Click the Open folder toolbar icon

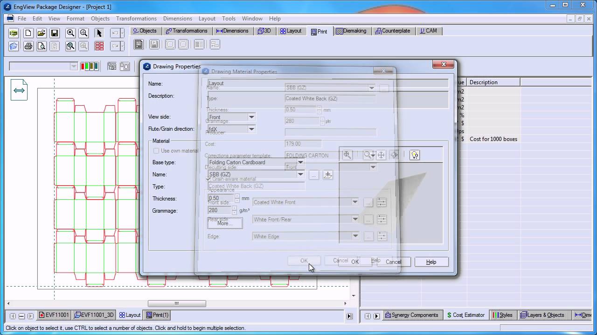pos(41,33)
